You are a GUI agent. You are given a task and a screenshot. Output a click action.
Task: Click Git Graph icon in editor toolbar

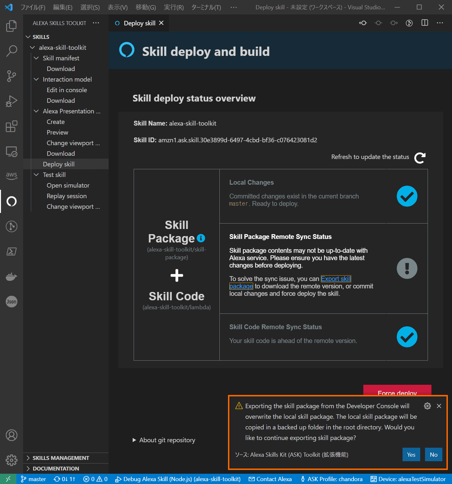409,23
